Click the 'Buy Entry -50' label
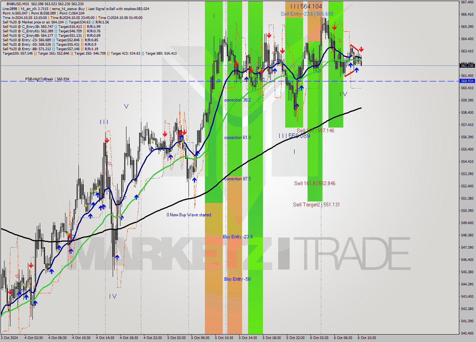This screenshot has height=342, width=476. tap(237, 279)
